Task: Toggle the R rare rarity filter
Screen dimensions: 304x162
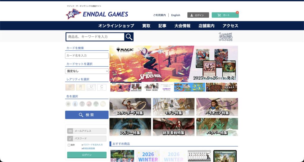Action: (x=80, y=87)
